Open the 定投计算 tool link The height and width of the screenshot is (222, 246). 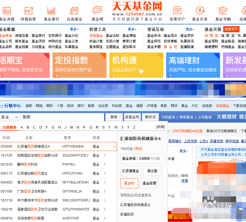tap(112, 41)
